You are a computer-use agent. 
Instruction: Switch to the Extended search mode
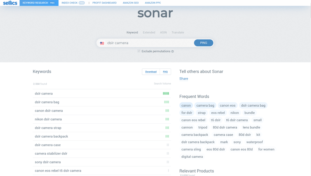[149, 32]
